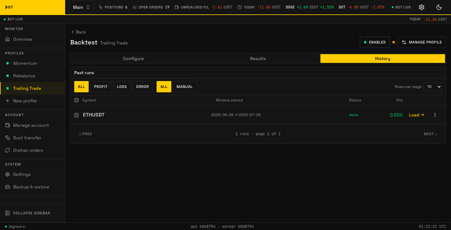Click the plus icon for New profile
Viewport: 451px width, 230px height.
coord(8,101)
